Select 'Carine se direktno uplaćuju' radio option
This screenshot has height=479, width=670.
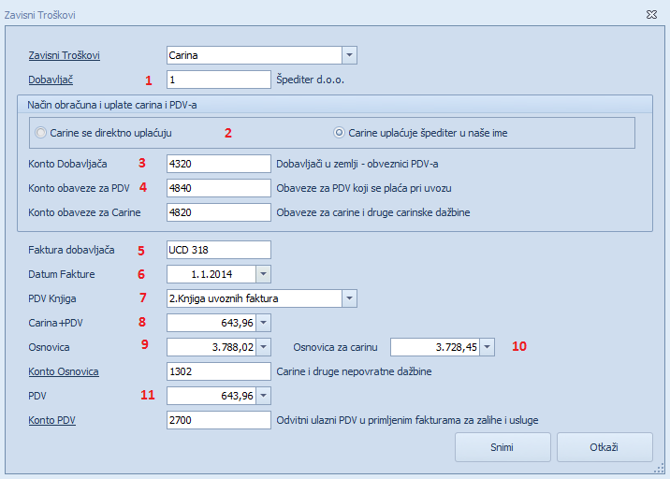(41, 133)
